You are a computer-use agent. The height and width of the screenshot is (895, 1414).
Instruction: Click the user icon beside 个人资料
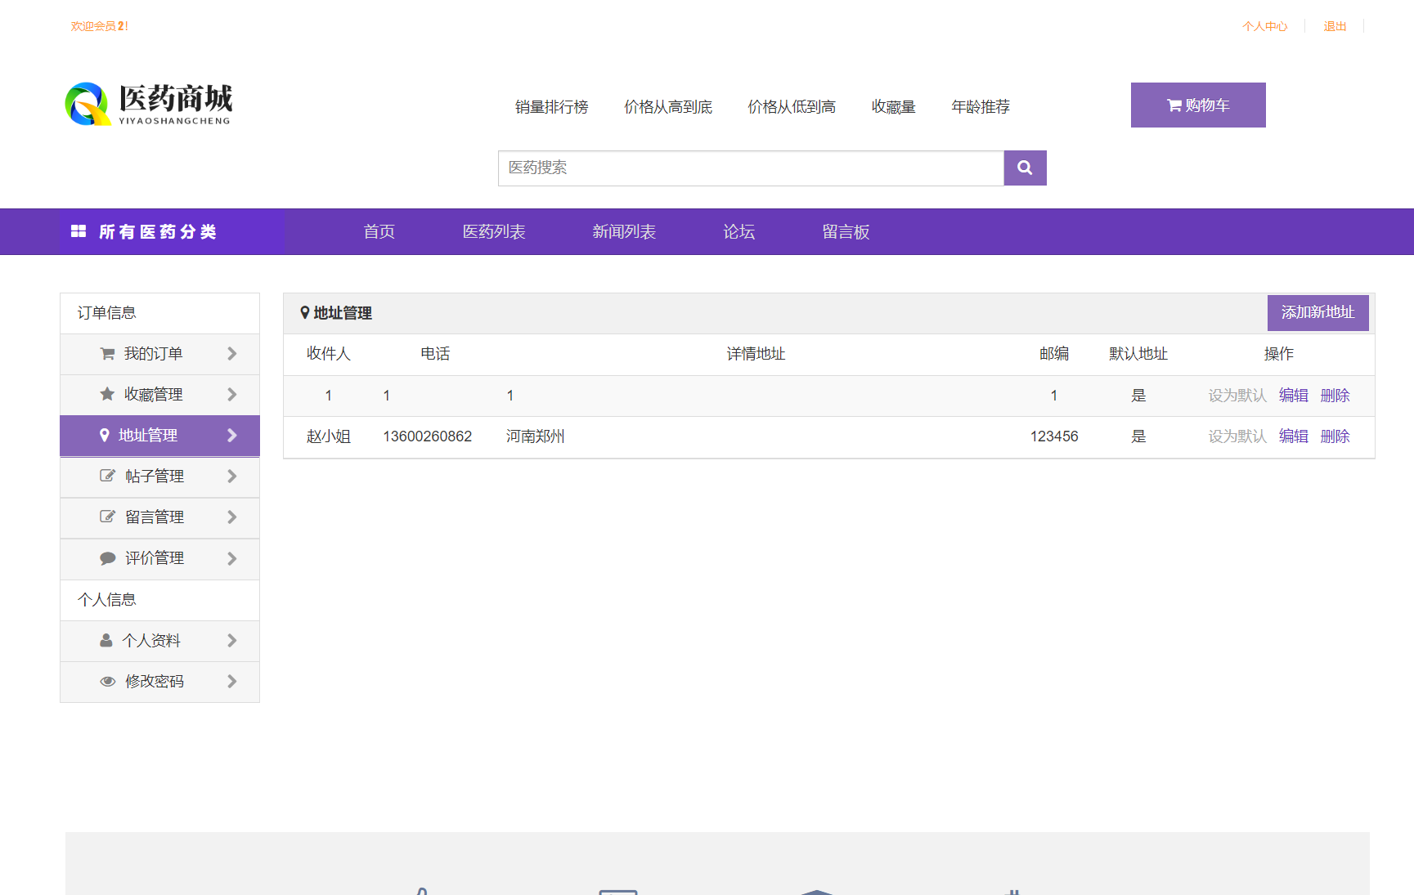click(106, 641)
